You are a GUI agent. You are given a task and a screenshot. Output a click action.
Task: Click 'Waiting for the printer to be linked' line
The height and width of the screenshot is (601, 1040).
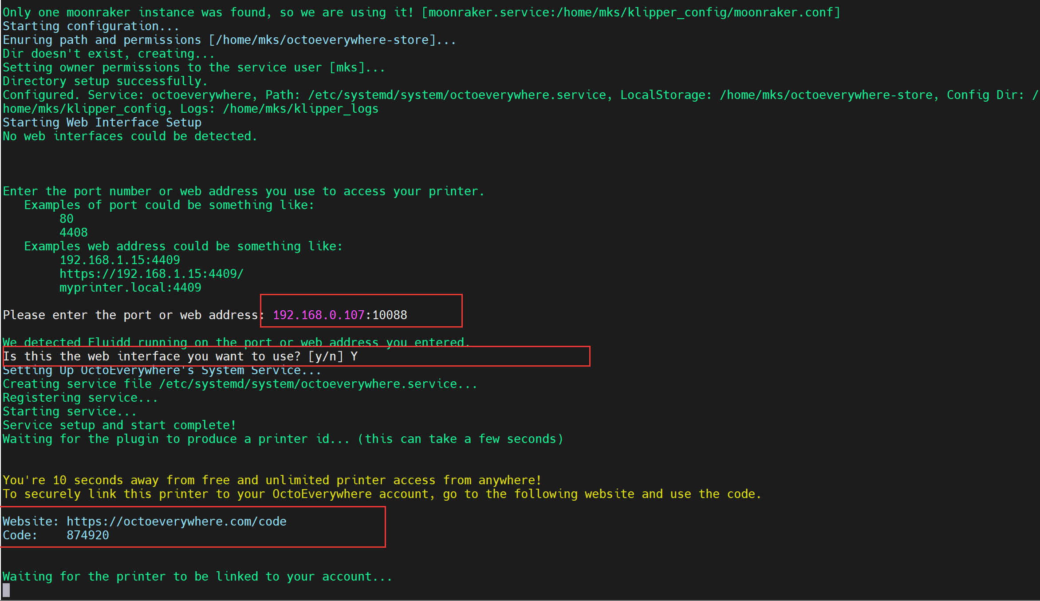[x=197, y=577]
